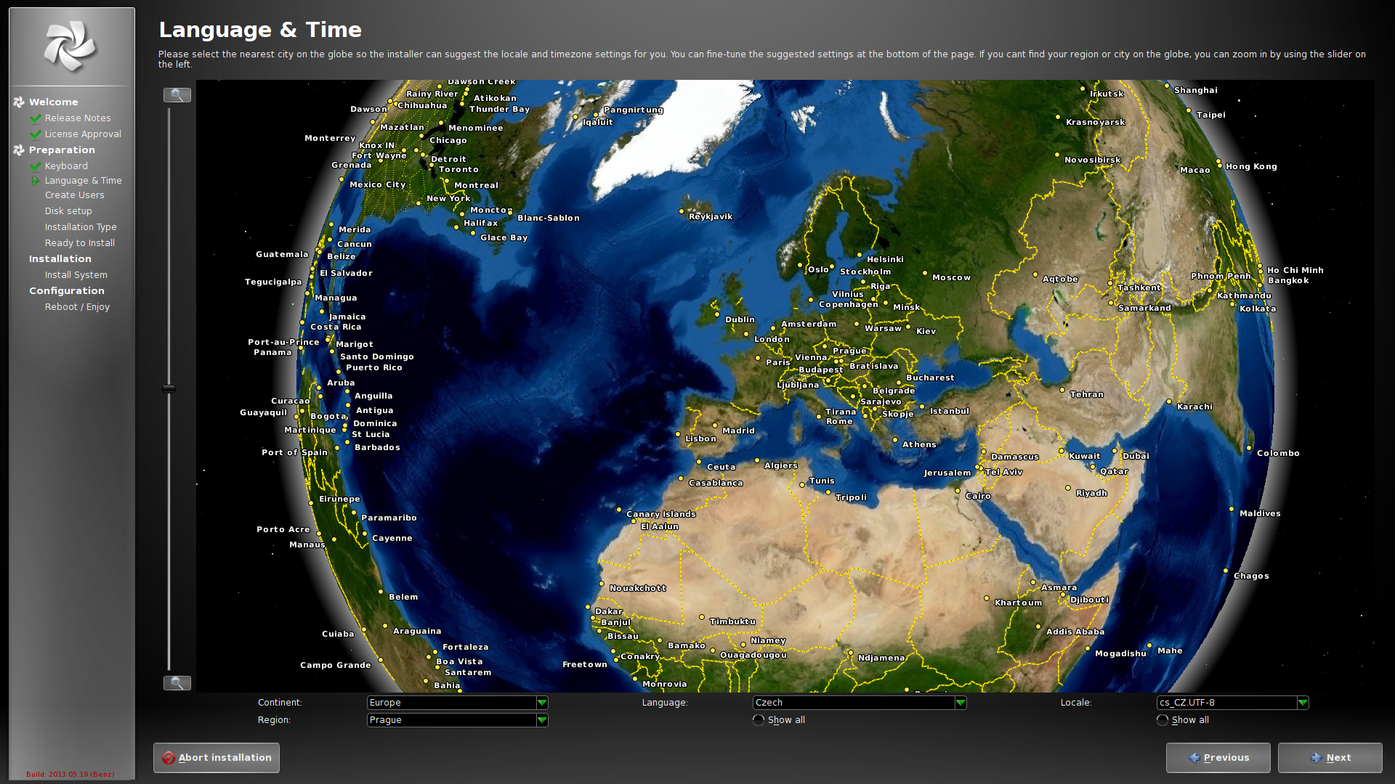Viewport: 1395px width, 784px height.
Task: Choose Addis Ababa on the globe
Action: [x=1038, y=626]
